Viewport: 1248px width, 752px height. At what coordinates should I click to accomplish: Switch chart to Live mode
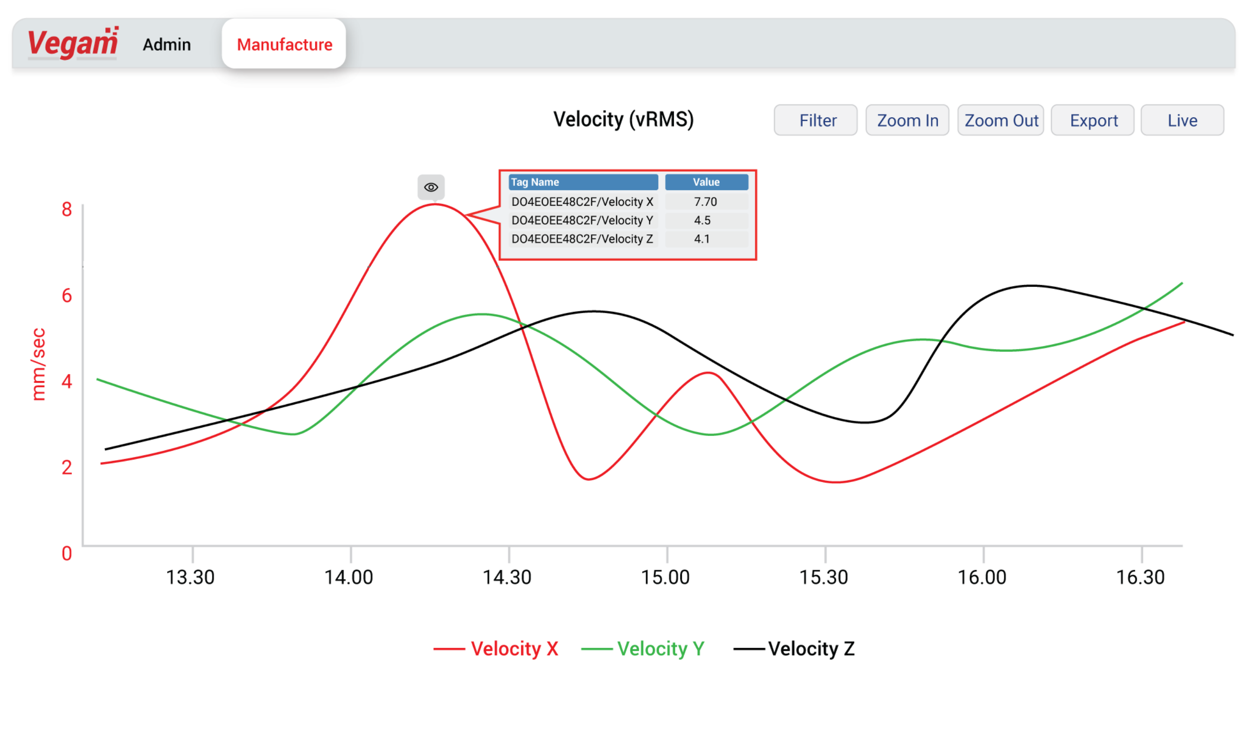point(1182,120)
